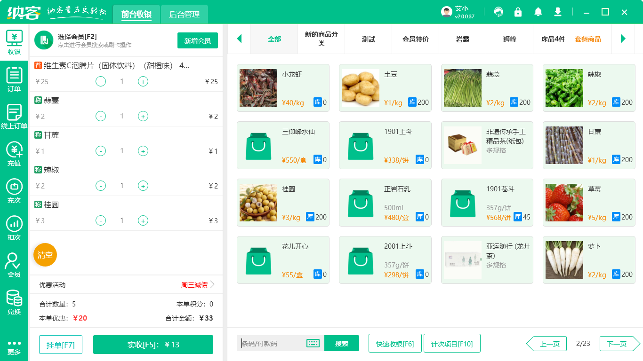The height and width of the screenshot is (361, 643).
Task: Switch to the 后台管理 tab
Action: click(x=184, y=15)
